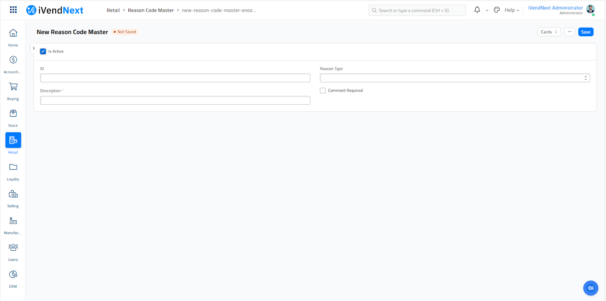Uncheck the Is Active checkbox
This screenshot has height=301, width=606.
(x=43, y=51)
